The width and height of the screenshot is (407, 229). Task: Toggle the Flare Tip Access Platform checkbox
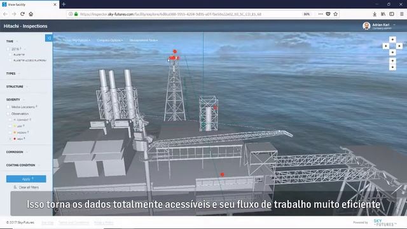coord(11,60)
